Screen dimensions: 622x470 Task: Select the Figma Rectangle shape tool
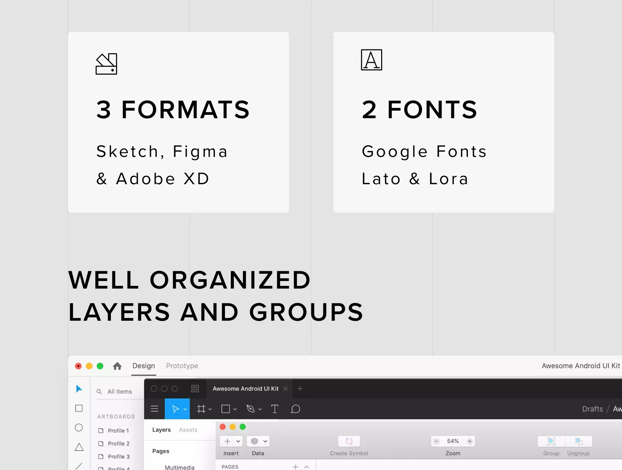coord(226,409)
